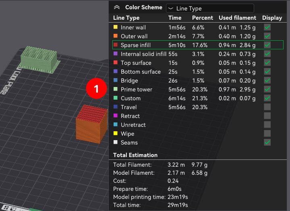Click the Bridge line type label
Screen dimensions: 290x211
(x=129, y=81)
